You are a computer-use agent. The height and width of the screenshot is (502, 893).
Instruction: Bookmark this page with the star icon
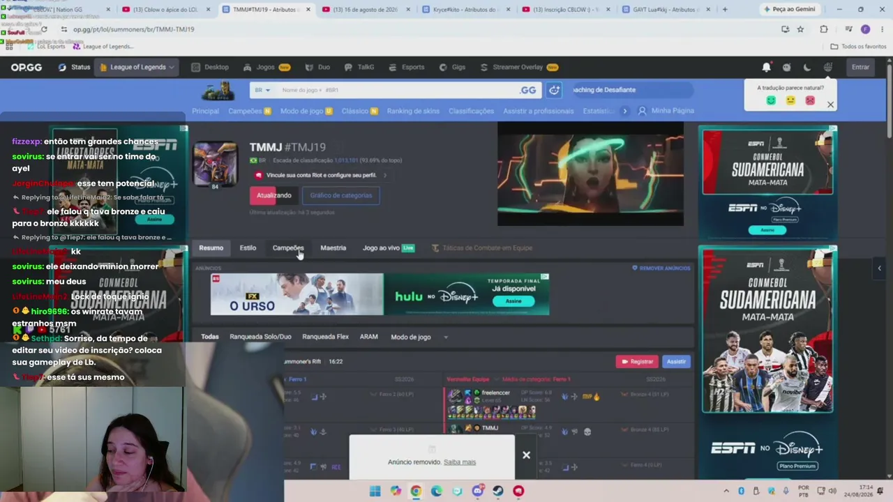coord(800,29)
